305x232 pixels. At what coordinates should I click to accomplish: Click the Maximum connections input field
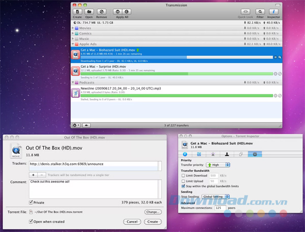pos(220,208)
